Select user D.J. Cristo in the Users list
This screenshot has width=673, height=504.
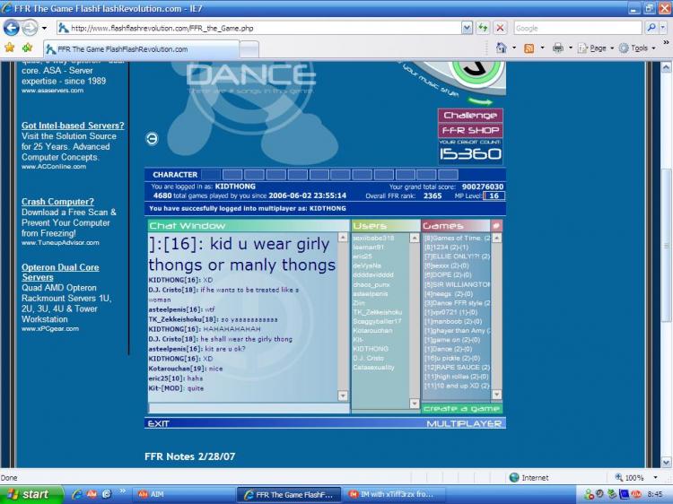click(368, 358)
